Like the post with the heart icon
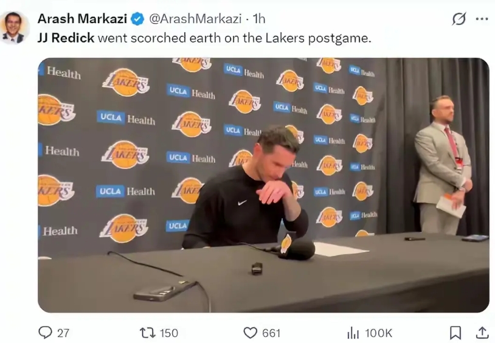 (251, 333)
